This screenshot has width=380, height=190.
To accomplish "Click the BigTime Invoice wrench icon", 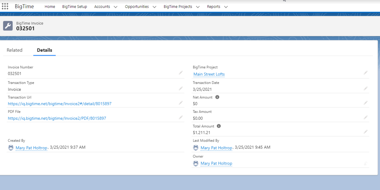I will (8, 26).
